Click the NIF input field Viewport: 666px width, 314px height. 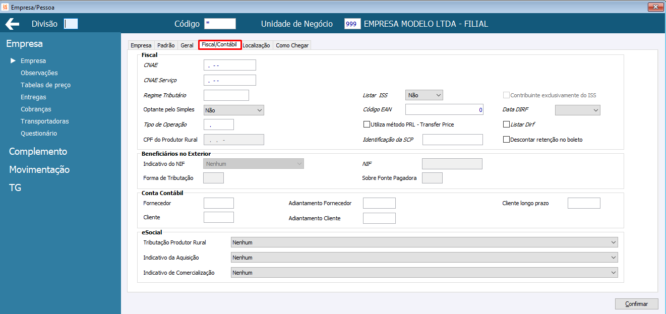tap(452, 164)
